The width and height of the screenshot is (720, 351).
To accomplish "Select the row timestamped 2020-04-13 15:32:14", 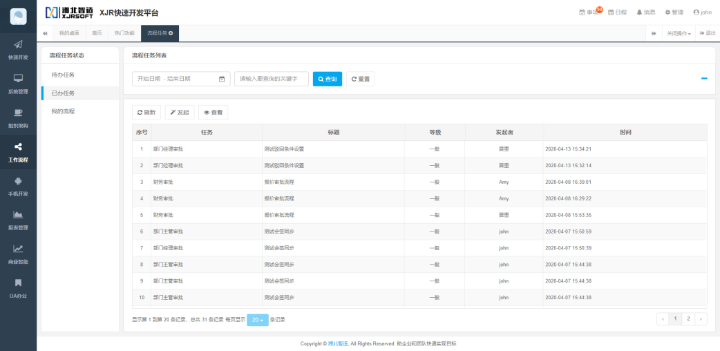I will coord(419,165).
